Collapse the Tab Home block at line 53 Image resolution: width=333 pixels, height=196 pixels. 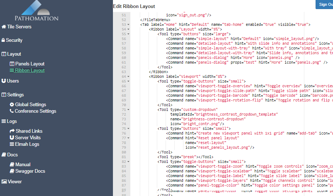point(128,25)
